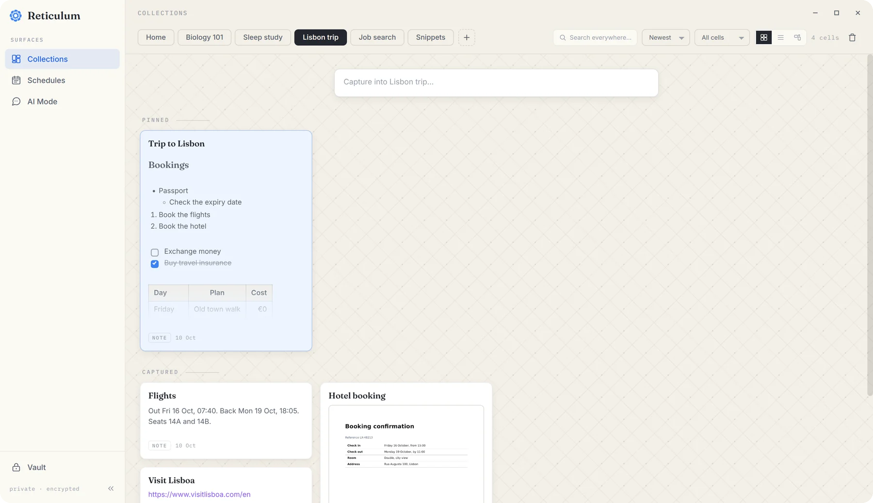This screenshot has width=873, height=503.
Task: Minimize the Reticulum window
Action: point(815,13)
